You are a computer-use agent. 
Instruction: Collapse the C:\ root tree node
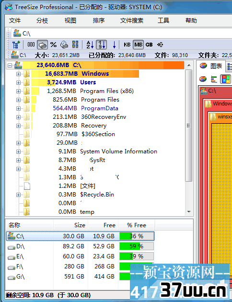click(10, 66)
